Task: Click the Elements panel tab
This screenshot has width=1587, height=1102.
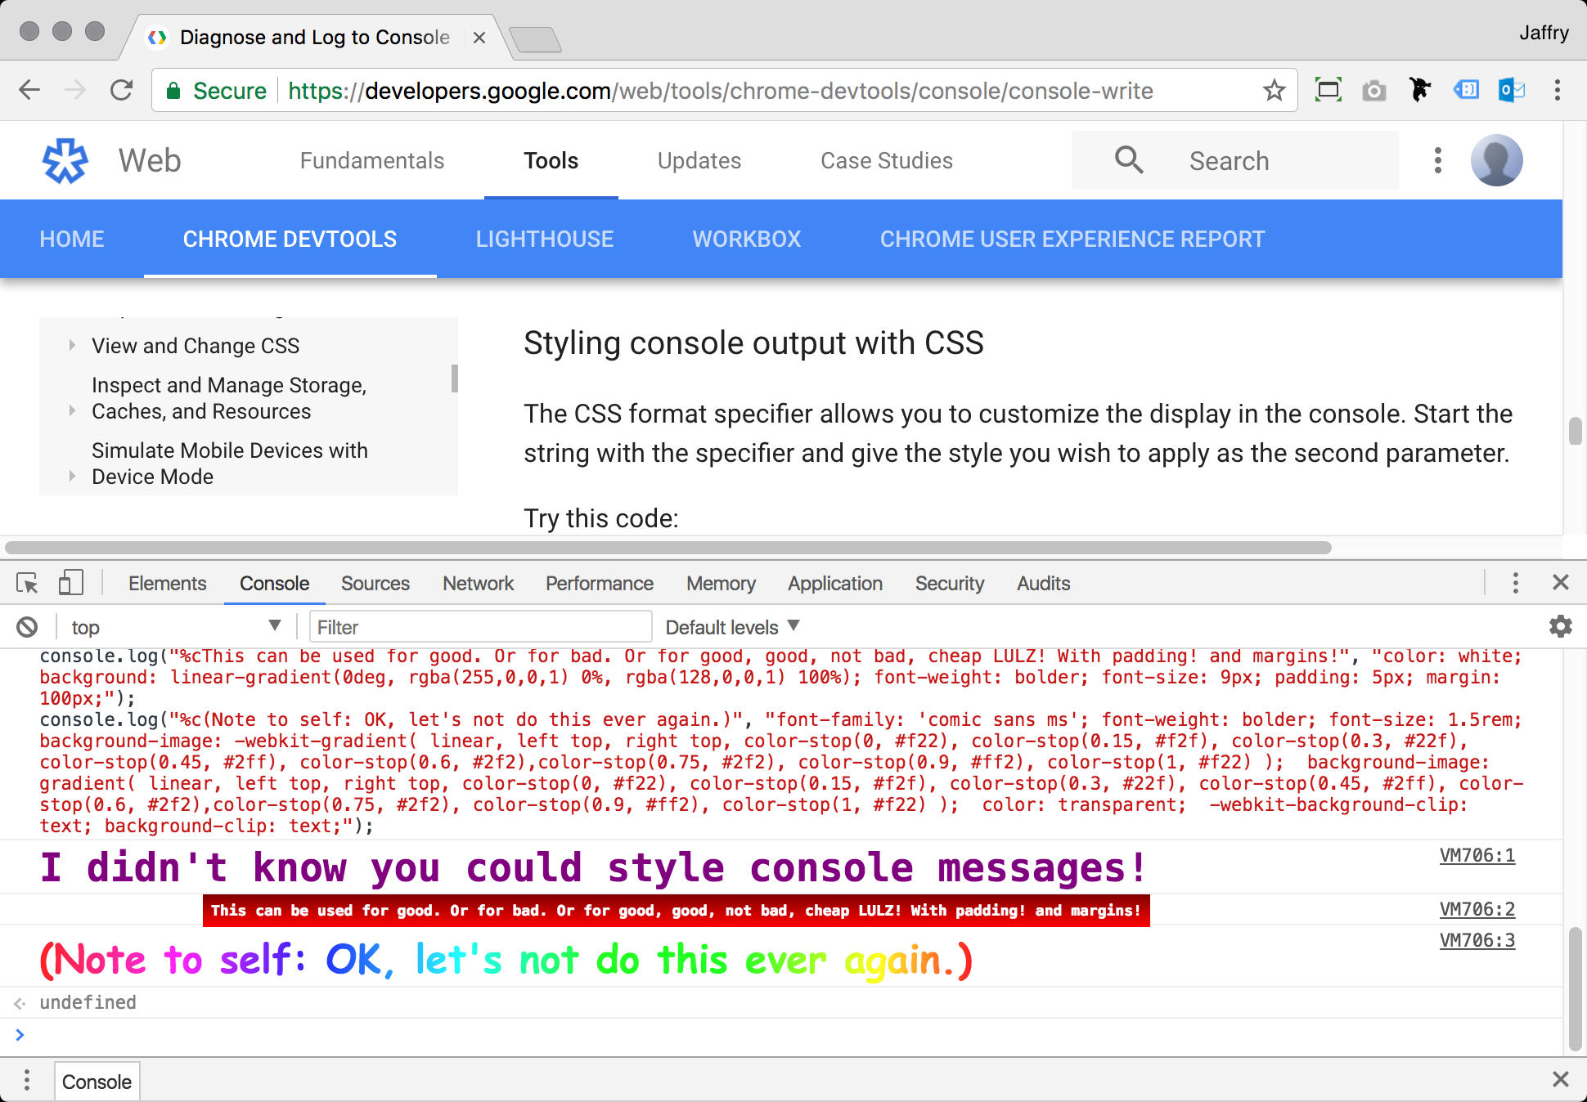Action: [x=166, y=584]
